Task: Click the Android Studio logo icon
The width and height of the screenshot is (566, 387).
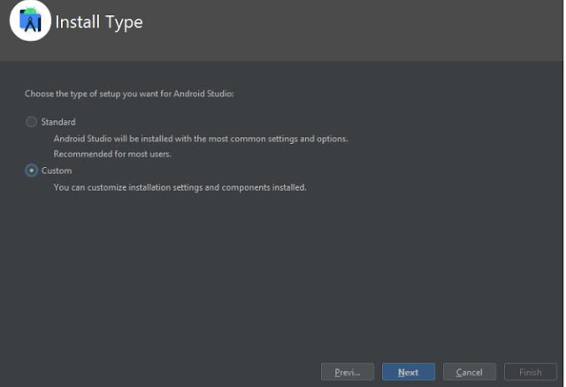Action: click(30, 20)
